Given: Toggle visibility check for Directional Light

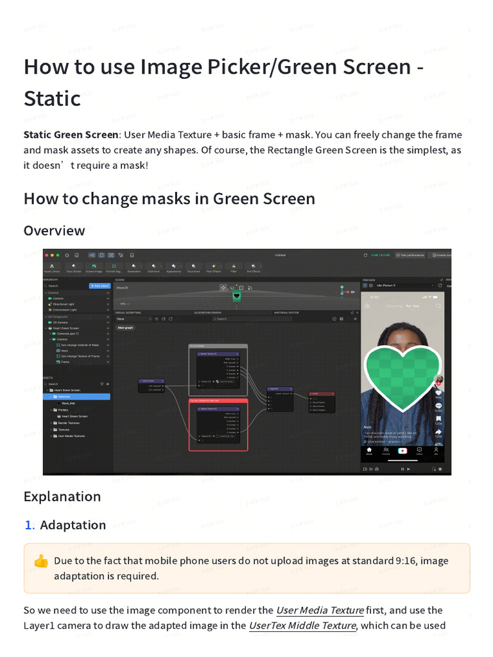Looking at the screenshot, I should (x=108, y=304).
